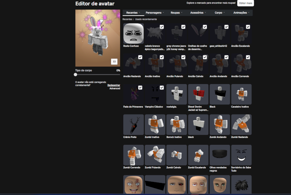The image size is (291, 195).
Task: Uncheck the Orelhas de coelho accessory
Action: (x=205, y=27)
